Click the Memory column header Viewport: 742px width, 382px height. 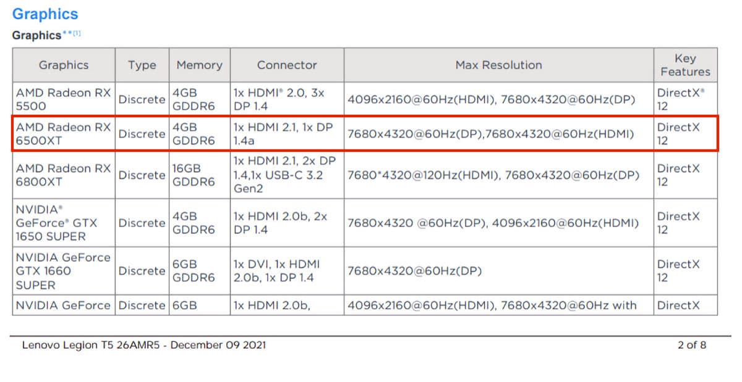(x=199, y=65)
